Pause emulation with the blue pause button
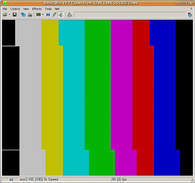This screenshot has height=183, width=195. (x=48, y=15)
